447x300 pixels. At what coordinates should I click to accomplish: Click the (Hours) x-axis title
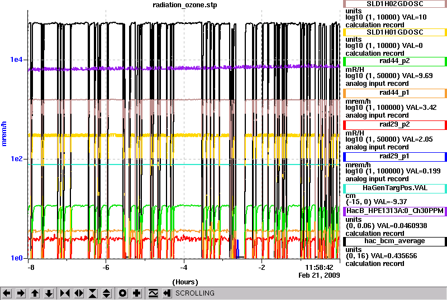(x=185, y=282)
